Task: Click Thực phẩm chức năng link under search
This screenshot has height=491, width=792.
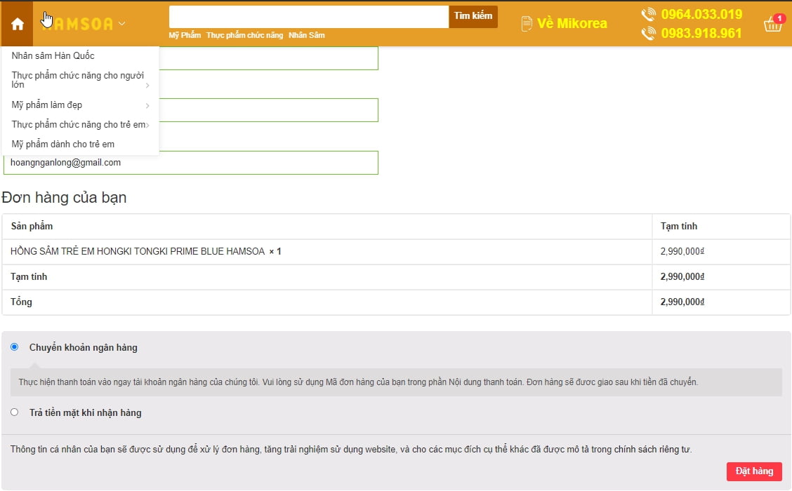Action: coord(244,35)
